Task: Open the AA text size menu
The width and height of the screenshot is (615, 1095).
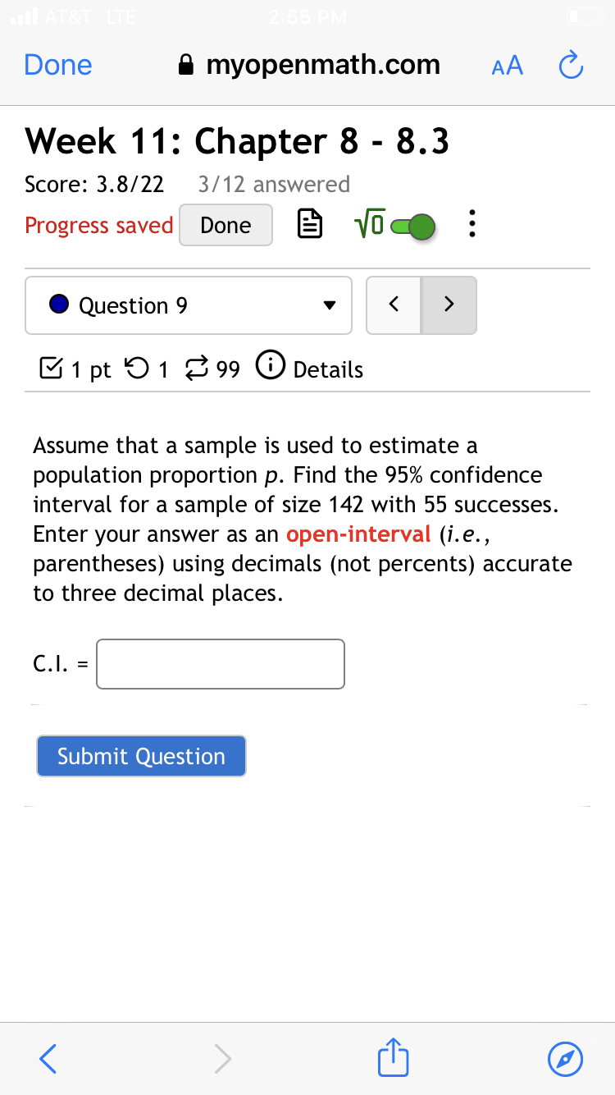Action: 507,66
